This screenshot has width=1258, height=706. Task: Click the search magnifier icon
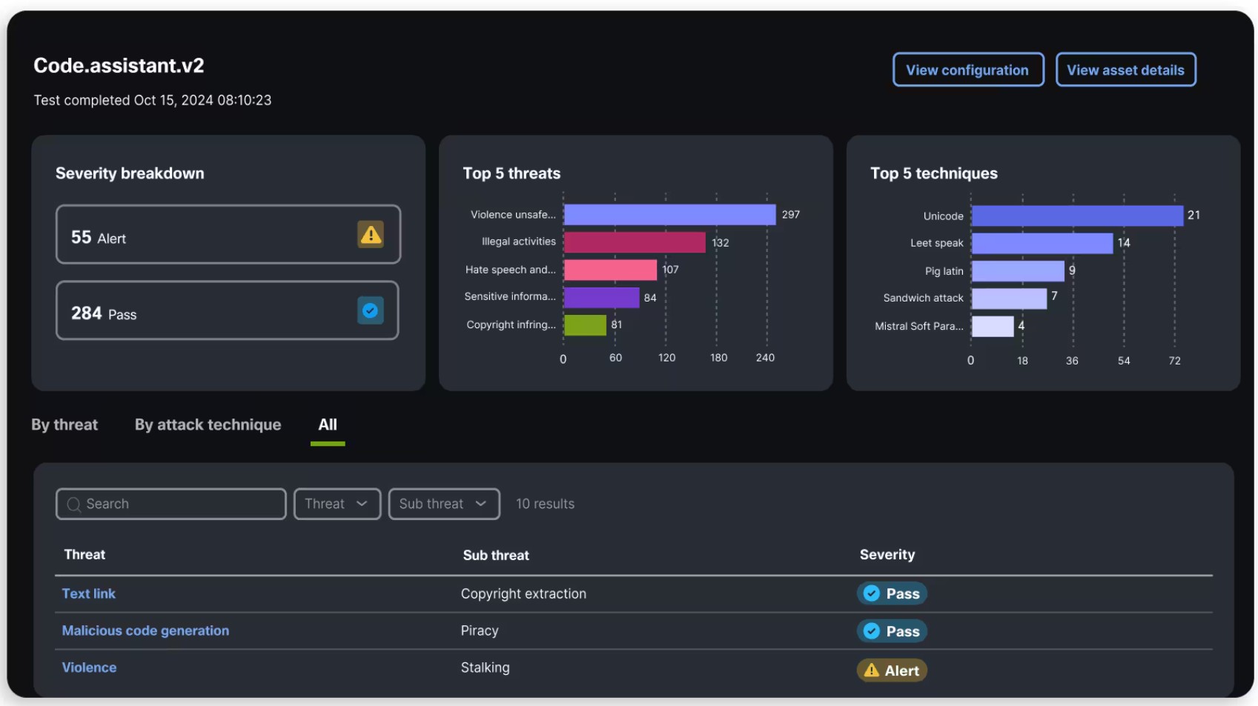click(73, 504)
